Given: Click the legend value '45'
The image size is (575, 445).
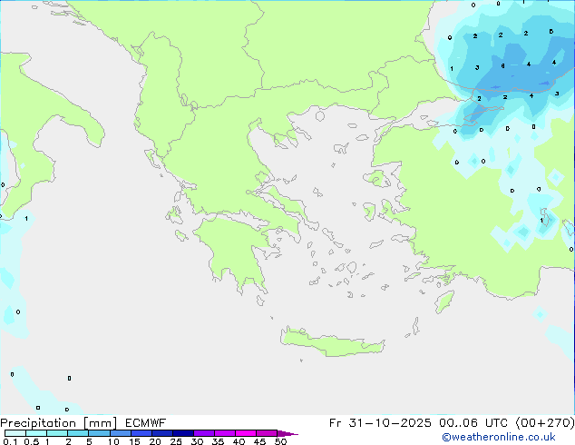Looking at the screenshot, I should [x=259, y=441].
